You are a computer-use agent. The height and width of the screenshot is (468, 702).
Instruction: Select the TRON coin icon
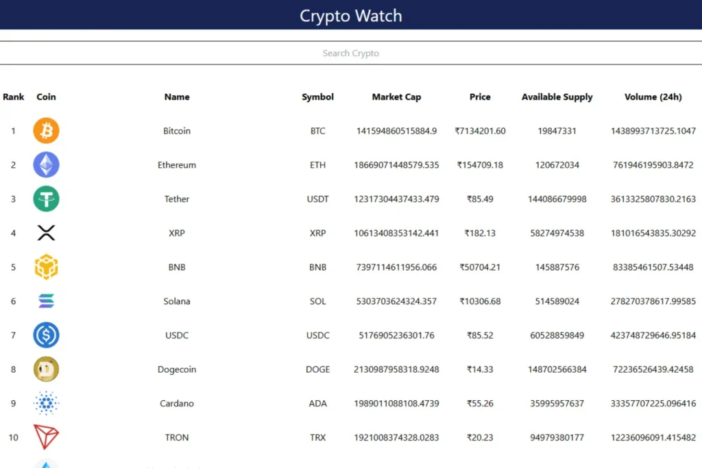coord(46,437)
